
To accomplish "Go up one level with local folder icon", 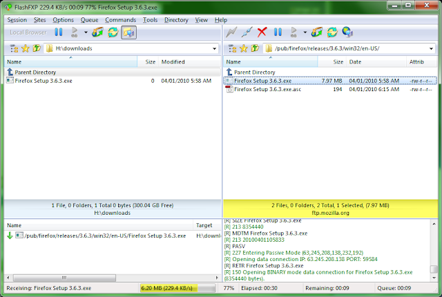I will coord(37,48).
